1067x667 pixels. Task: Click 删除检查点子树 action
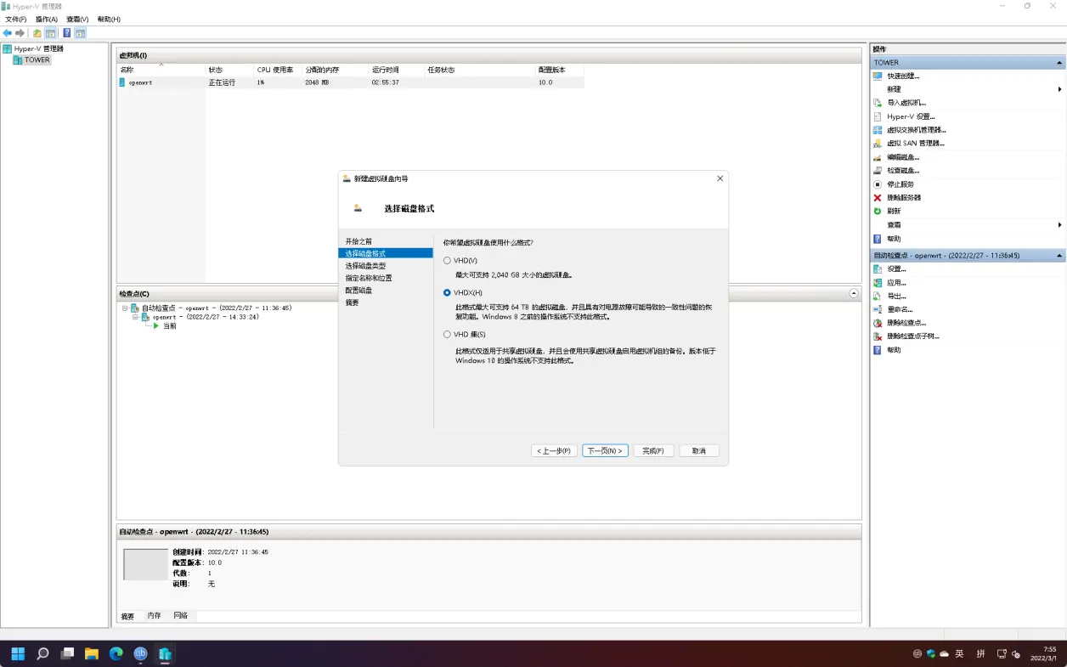click(913, 336)
